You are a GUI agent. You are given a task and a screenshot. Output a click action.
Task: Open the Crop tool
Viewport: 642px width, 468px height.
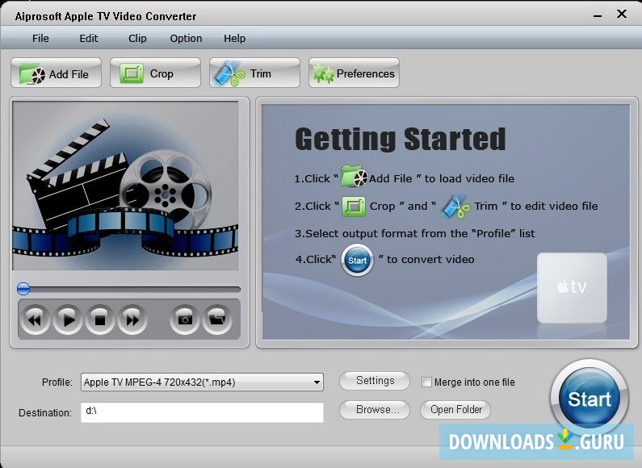[x=155, y=73]
